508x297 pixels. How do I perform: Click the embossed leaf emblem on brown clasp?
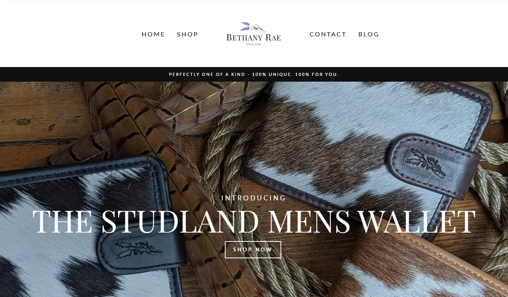point(424,163)
